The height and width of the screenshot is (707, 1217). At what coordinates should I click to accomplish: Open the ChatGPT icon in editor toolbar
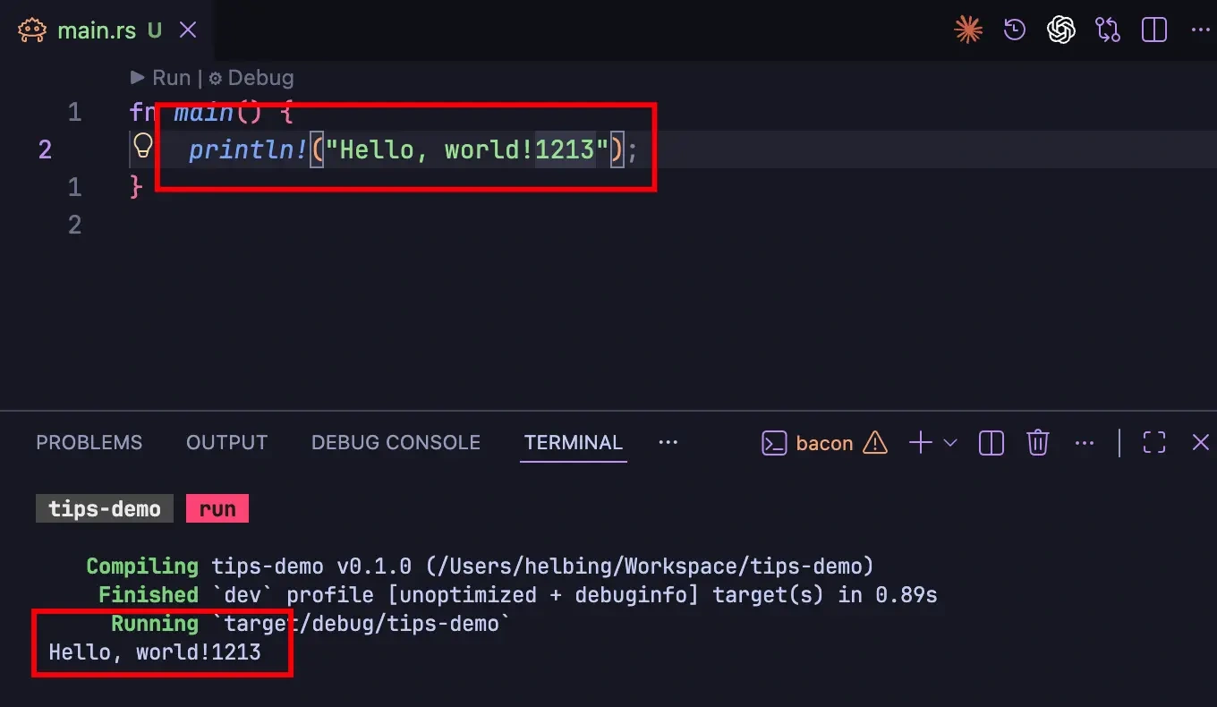1061,30
